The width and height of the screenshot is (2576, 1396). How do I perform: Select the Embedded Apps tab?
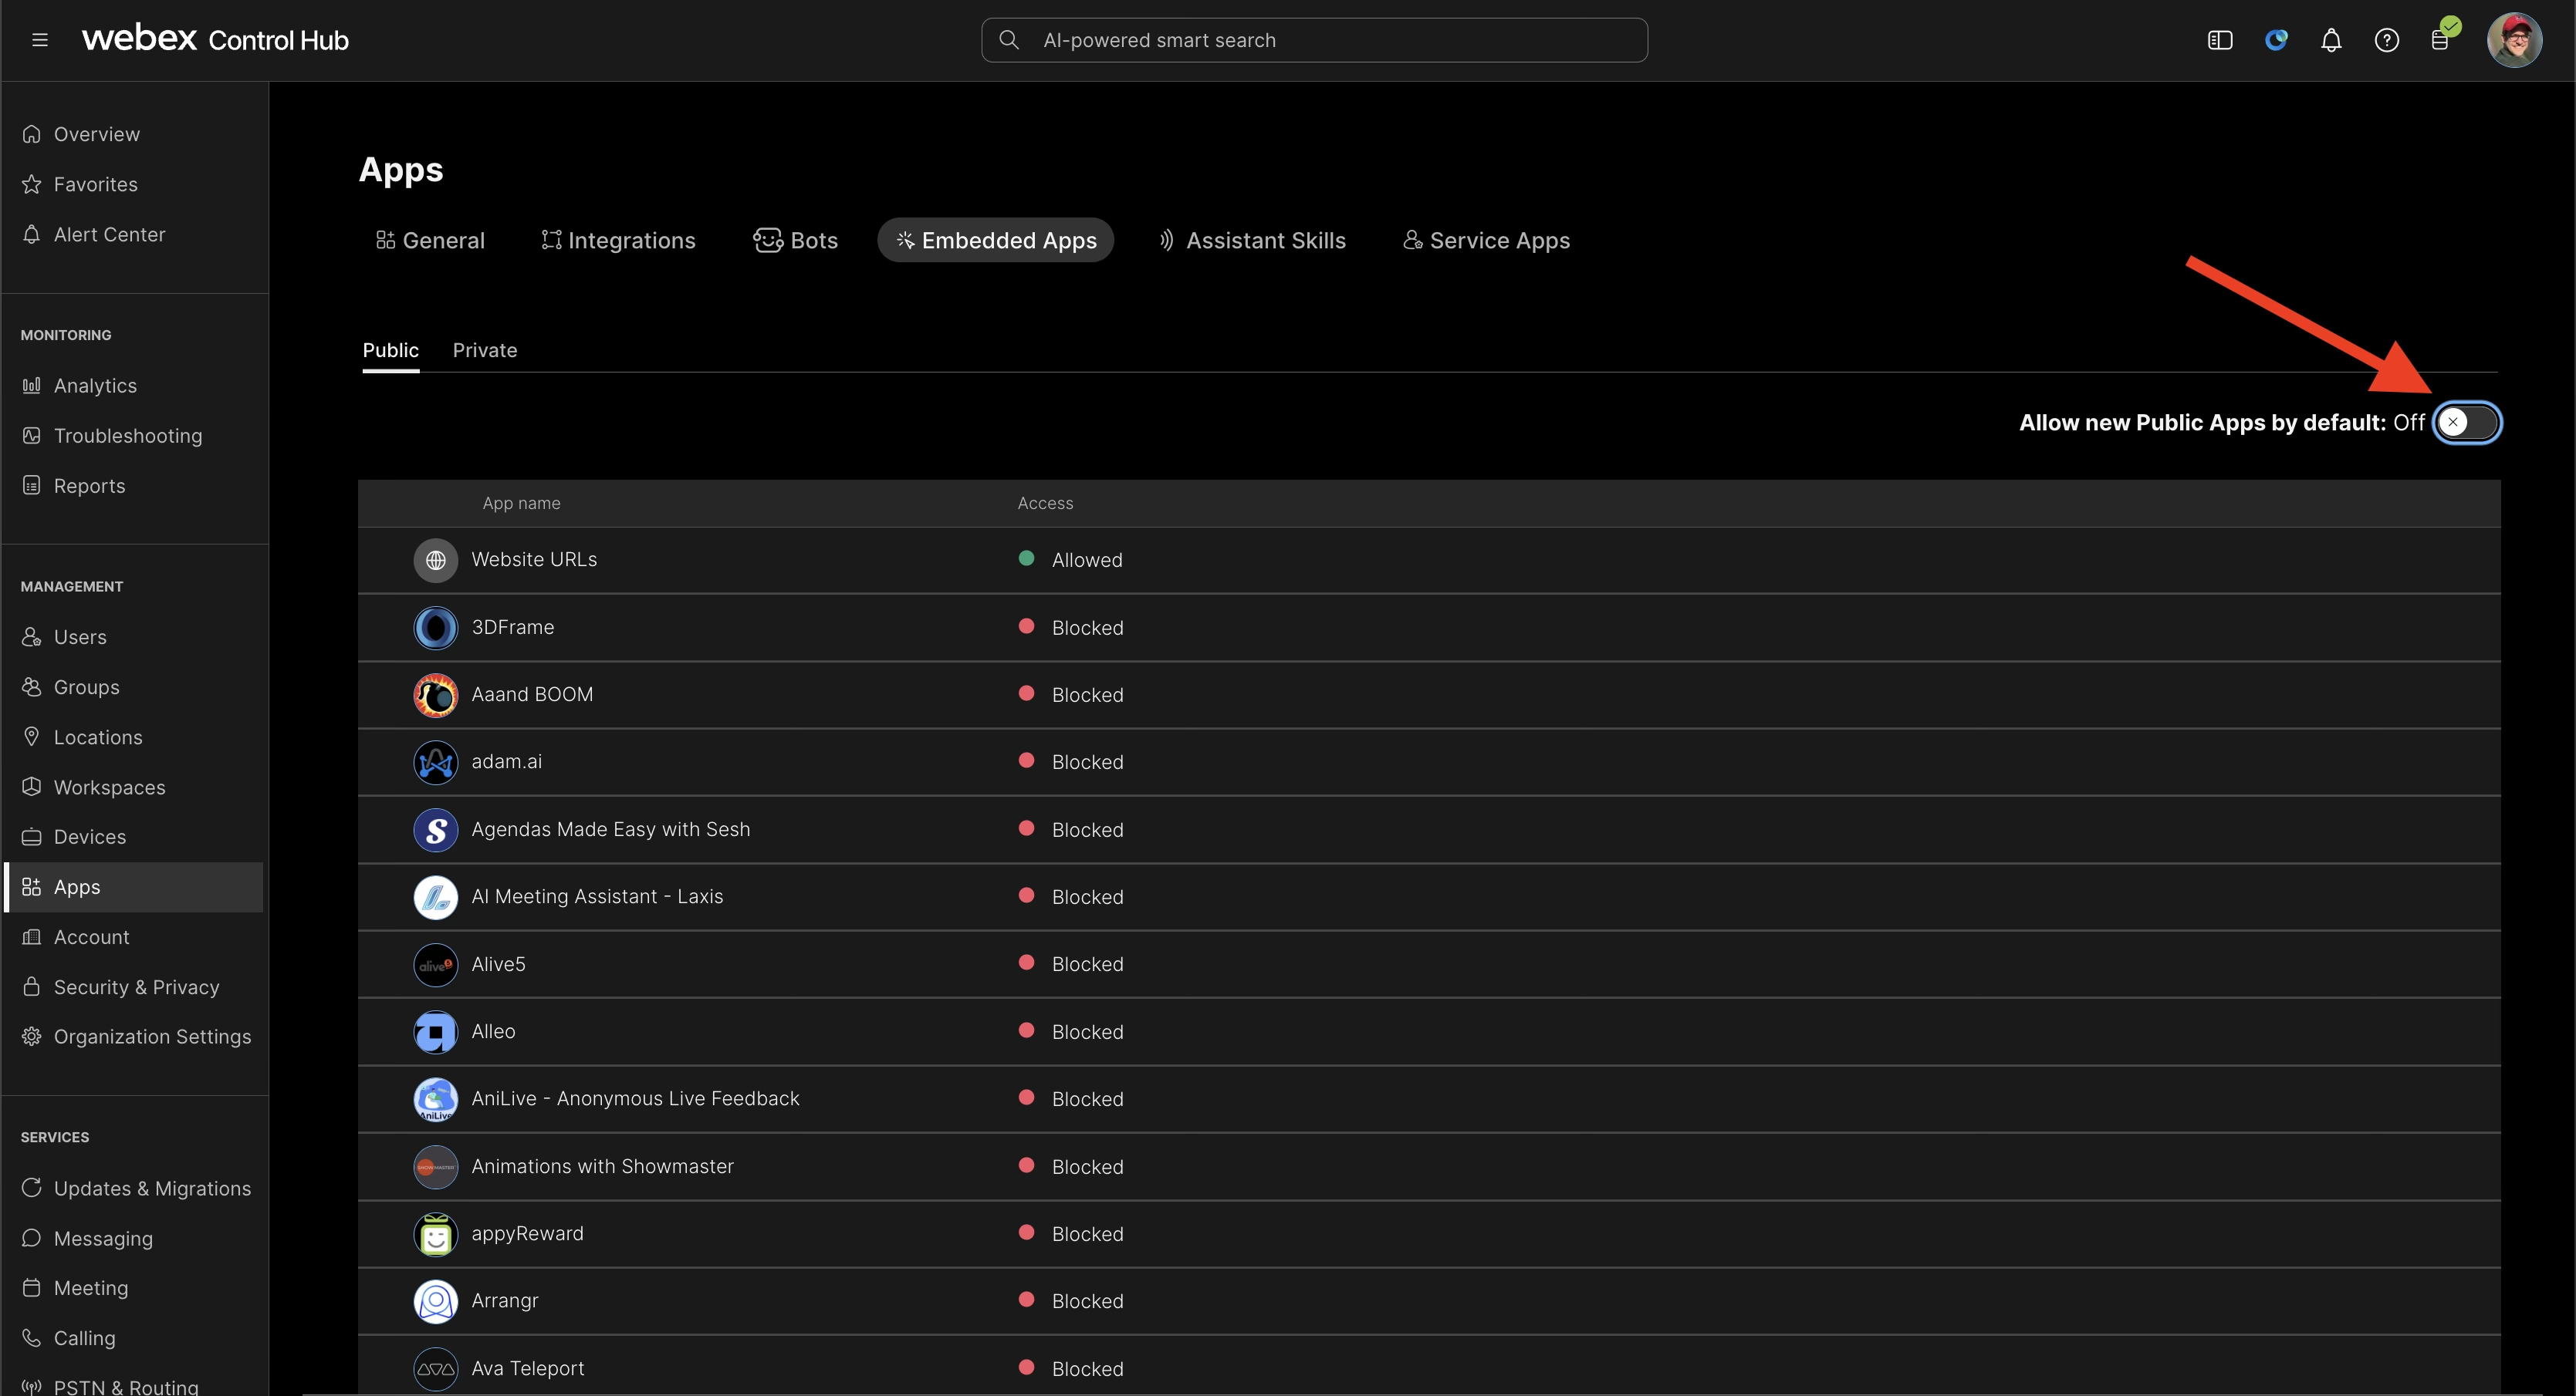(996, 241)
